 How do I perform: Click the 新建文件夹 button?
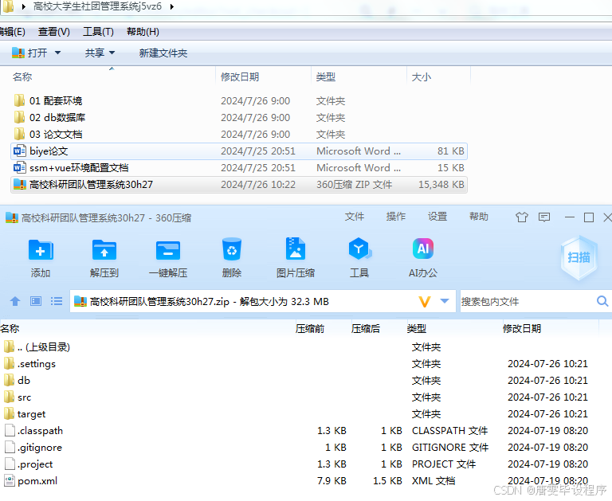[163, 53]
